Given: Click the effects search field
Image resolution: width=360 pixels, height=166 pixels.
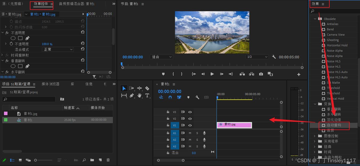Looking at the screenshot, I should pyautogui.click(x=335, y=11).
